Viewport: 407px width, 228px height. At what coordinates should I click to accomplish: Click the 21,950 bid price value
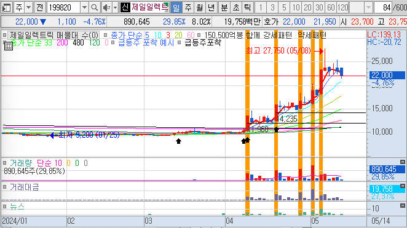coord(325,22)
